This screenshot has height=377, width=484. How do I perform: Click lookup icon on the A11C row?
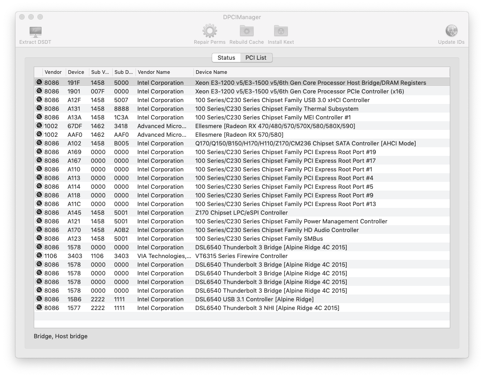39,203
